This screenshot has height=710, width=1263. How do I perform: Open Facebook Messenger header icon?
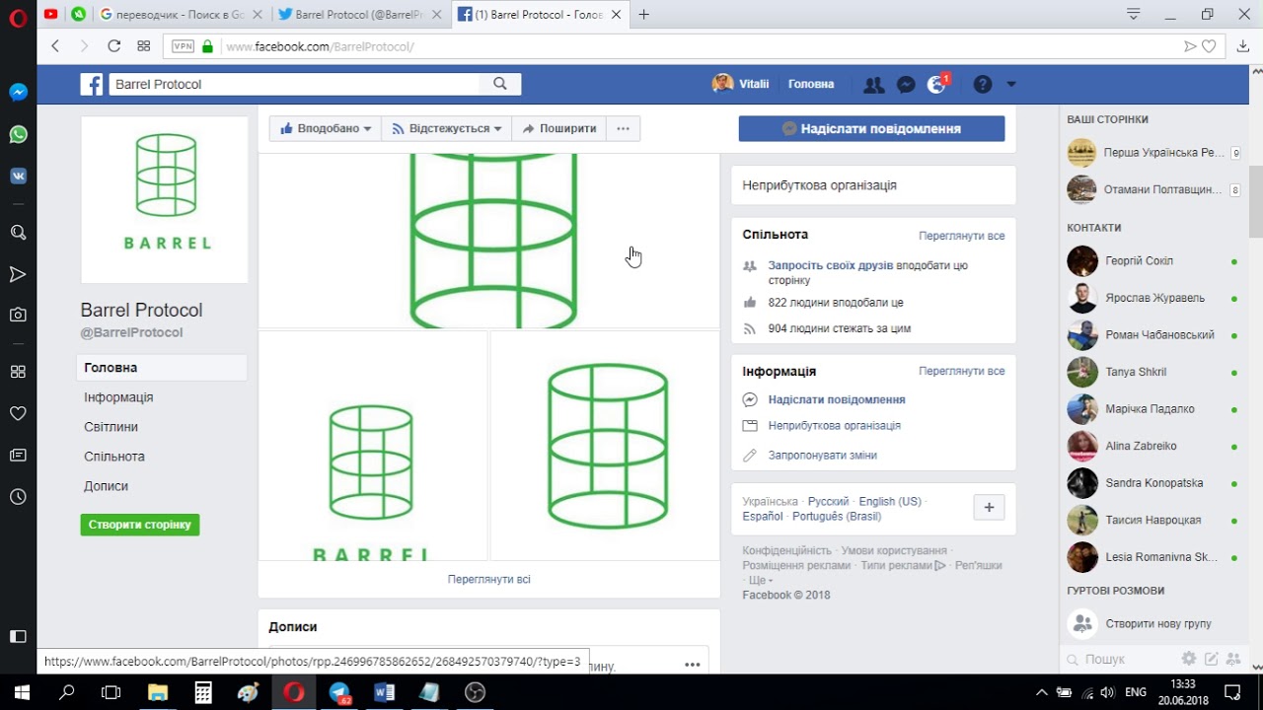point(906,85)
